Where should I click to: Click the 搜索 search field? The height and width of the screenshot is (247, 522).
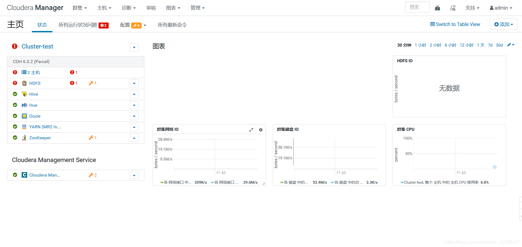point(417,7)
